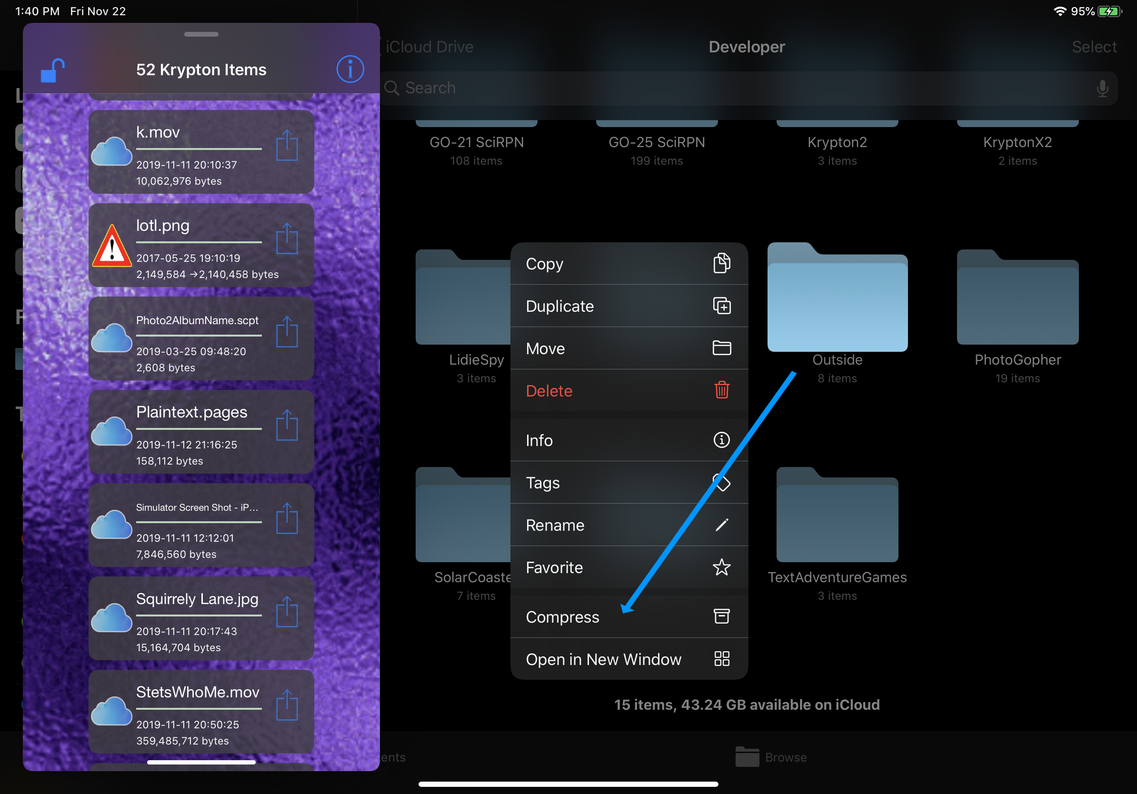Click the Move folder icon in context menu

coord(722,347)
